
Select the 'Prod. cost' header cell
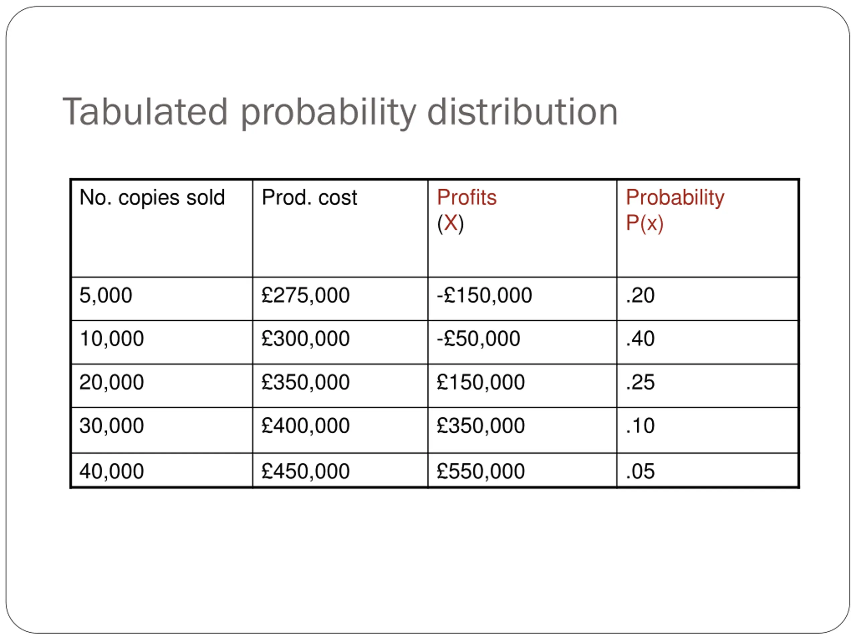click(340, 228)
